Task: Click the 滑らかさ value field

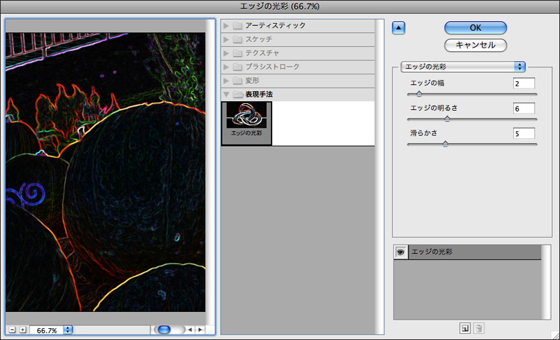Action: [x=524, y=133]
